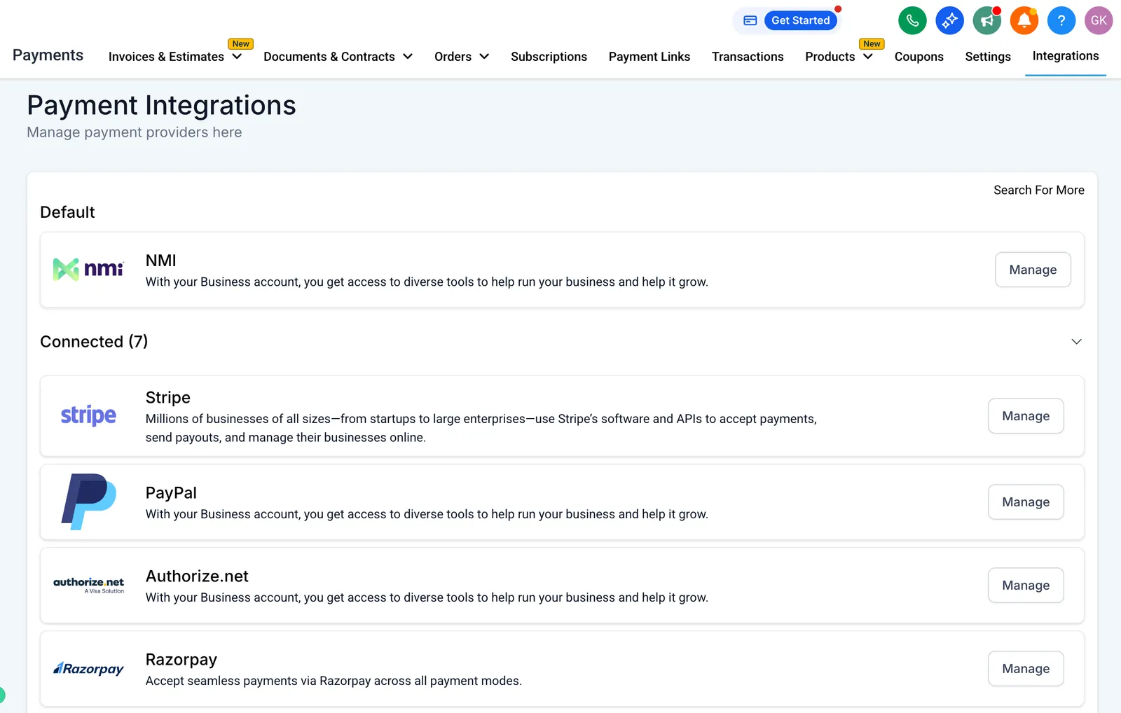Viewport: 1121px width, 713px height.
Task: Open the Coupons tab
Action: (919, 57)
